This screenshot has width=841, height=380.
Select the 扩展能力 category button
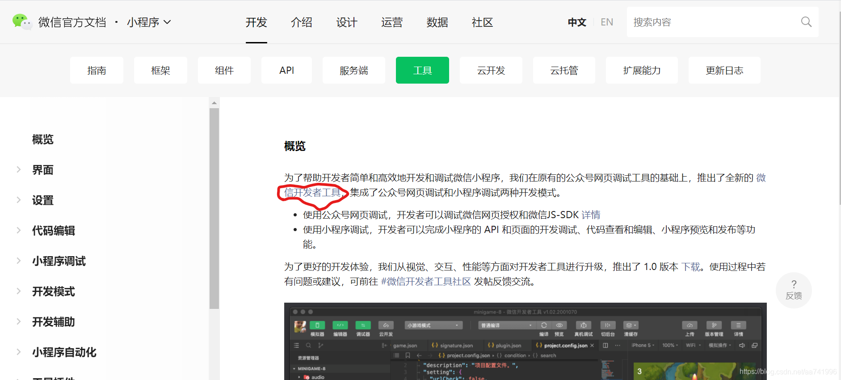click(642, 70)
